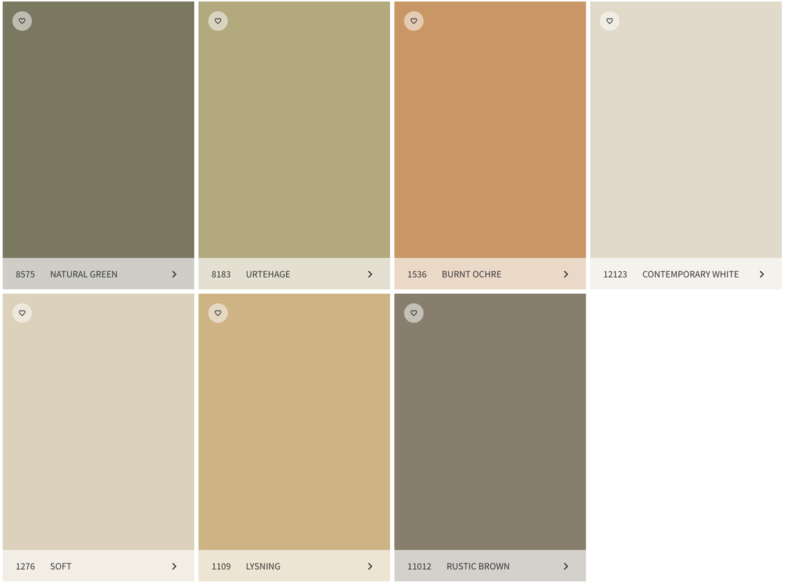Click the Soft beige color tile
The height and width of the screenshot is (584, 785).
98,422
